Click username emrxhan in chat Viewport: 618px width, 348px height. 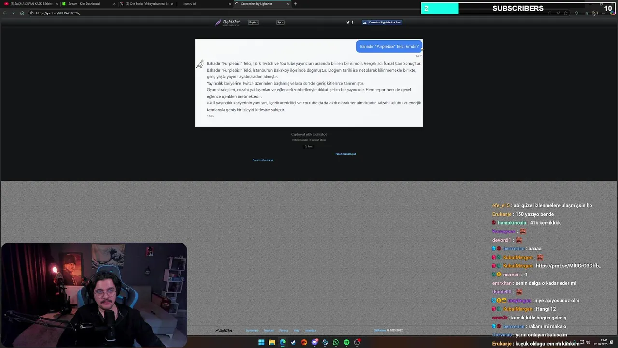pos(501,283)
